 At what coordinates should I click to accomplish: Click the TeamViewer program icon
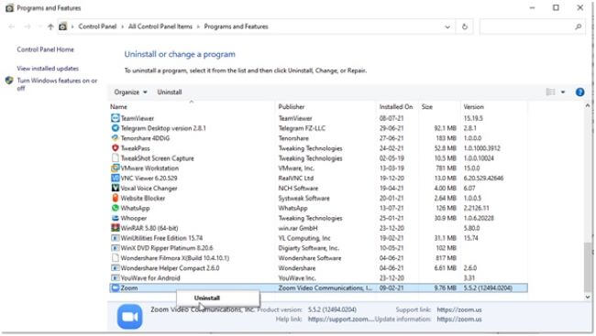click(116, 118)
